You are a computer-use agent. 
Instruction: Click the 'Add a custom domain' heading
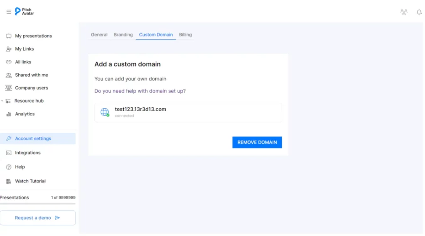127,64
